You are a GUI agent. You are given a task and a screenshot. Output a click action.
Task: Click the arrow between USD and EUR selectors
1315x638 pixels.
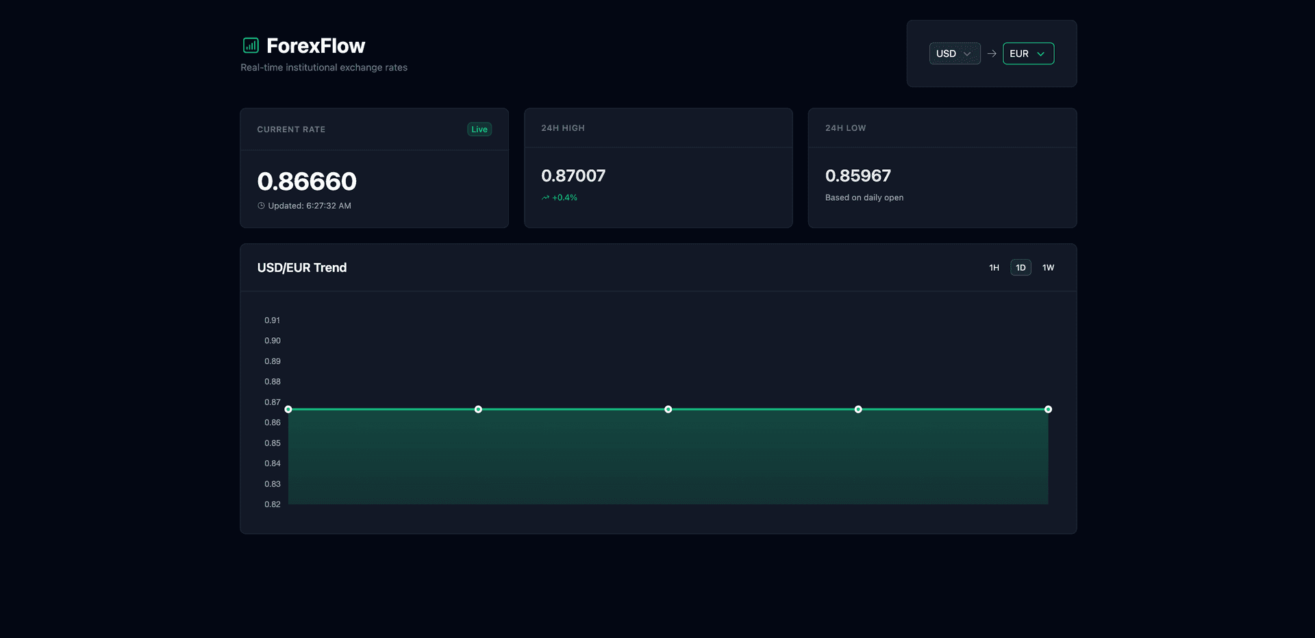(992, 53)
